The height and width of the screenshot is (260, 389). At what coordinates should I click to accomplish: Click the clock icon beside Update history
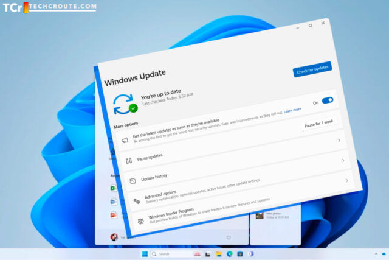(133, 181)
